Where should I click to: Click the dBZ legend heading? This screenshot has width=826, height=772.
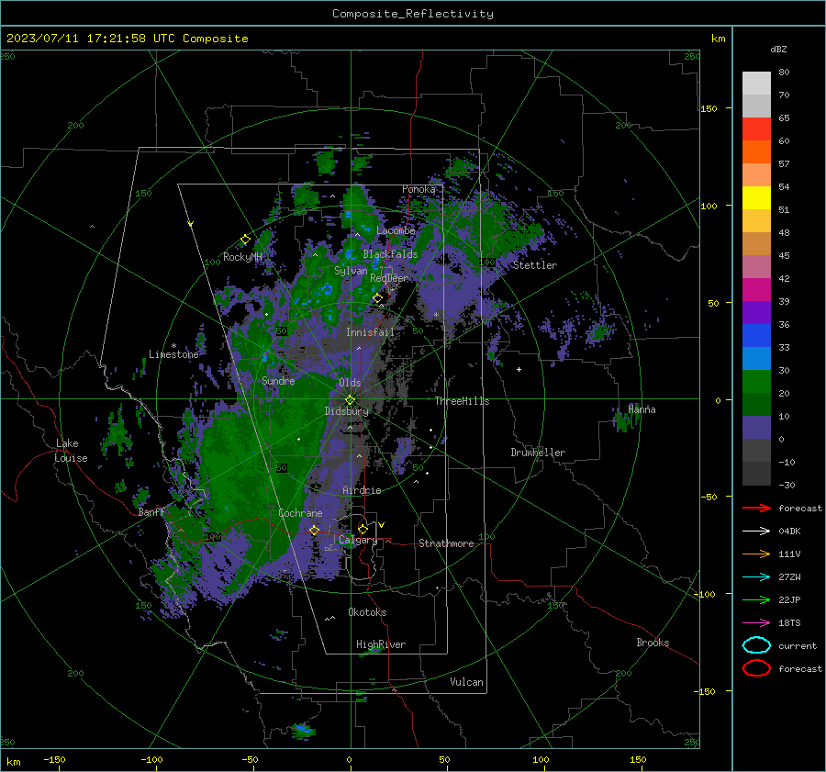coord(778,49)
